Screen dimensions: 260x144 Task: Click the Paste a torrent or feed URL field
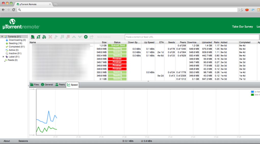(x=192, y=37)
